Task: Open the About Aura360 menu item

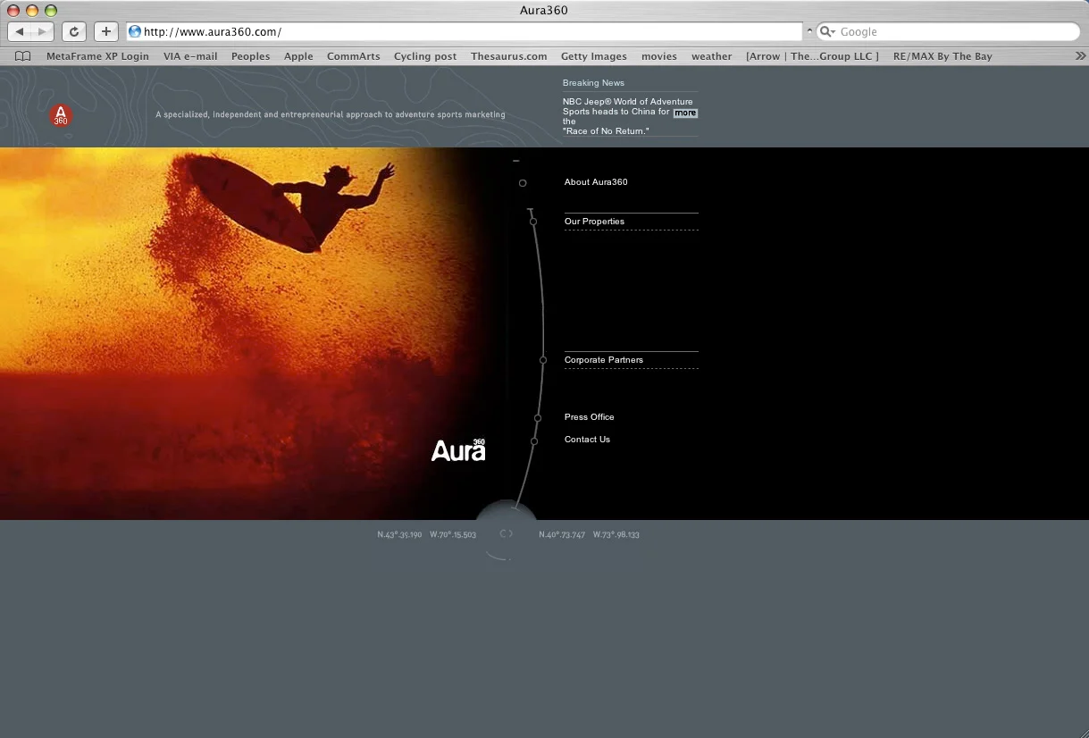Action: coord(596,182)
